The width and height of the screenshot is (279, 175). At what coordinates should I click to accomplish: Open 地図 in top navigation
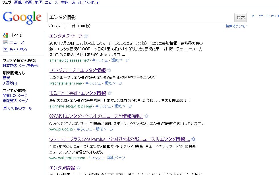39,3
